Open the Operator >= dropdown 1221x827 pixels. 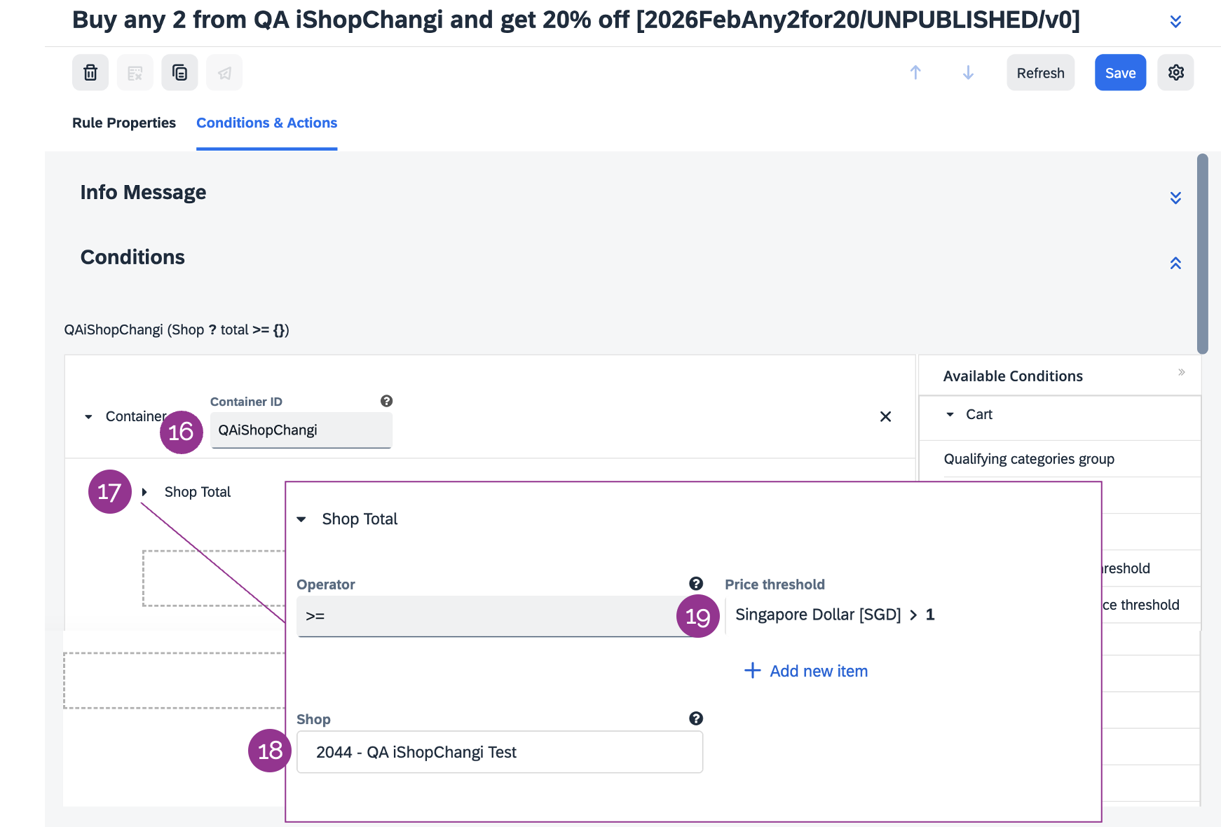click(491, 616)
